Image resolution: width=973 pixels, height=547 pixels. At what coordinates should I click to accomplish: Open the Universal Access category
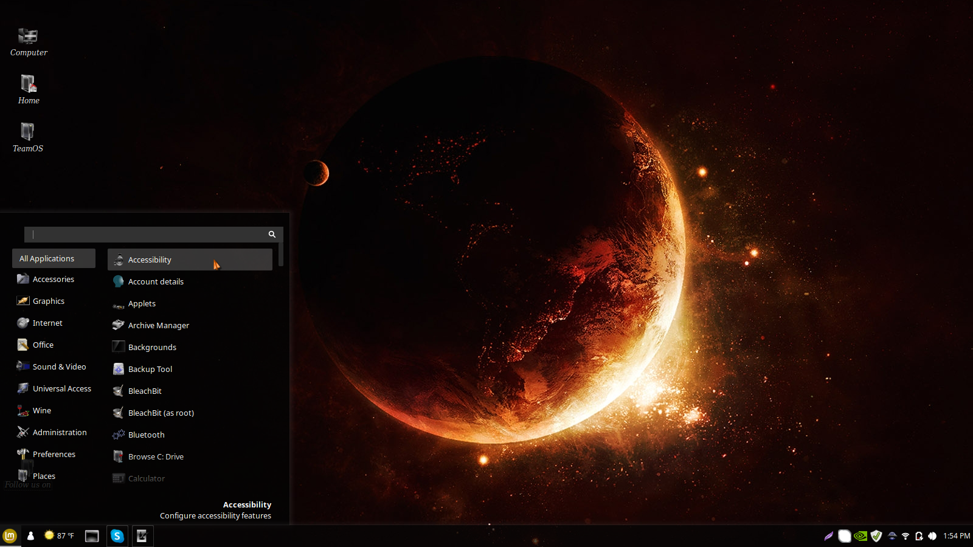pyautogui.click(x=54, y=388)
